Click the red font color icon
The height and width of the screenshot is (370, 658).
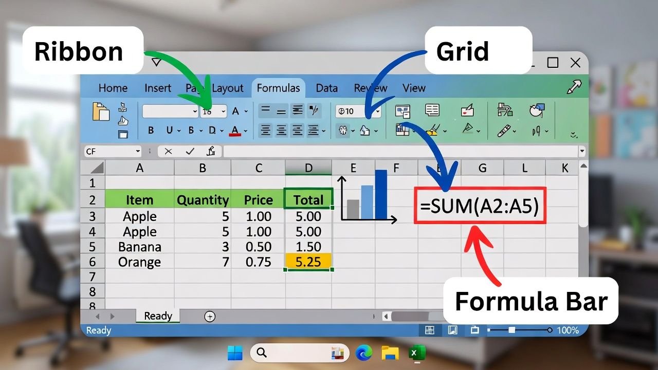tap(235, 131)
